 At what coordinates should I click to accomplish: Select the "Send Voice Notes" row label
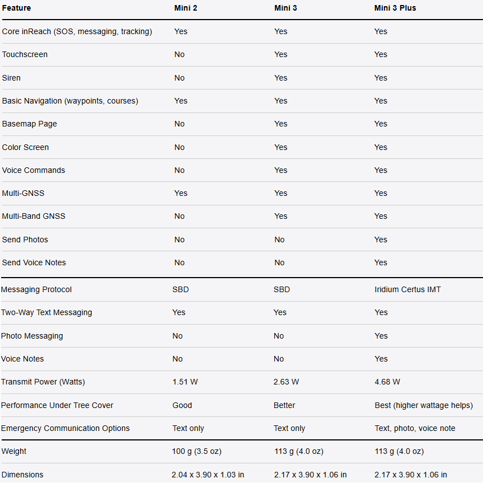pos(34,262)
